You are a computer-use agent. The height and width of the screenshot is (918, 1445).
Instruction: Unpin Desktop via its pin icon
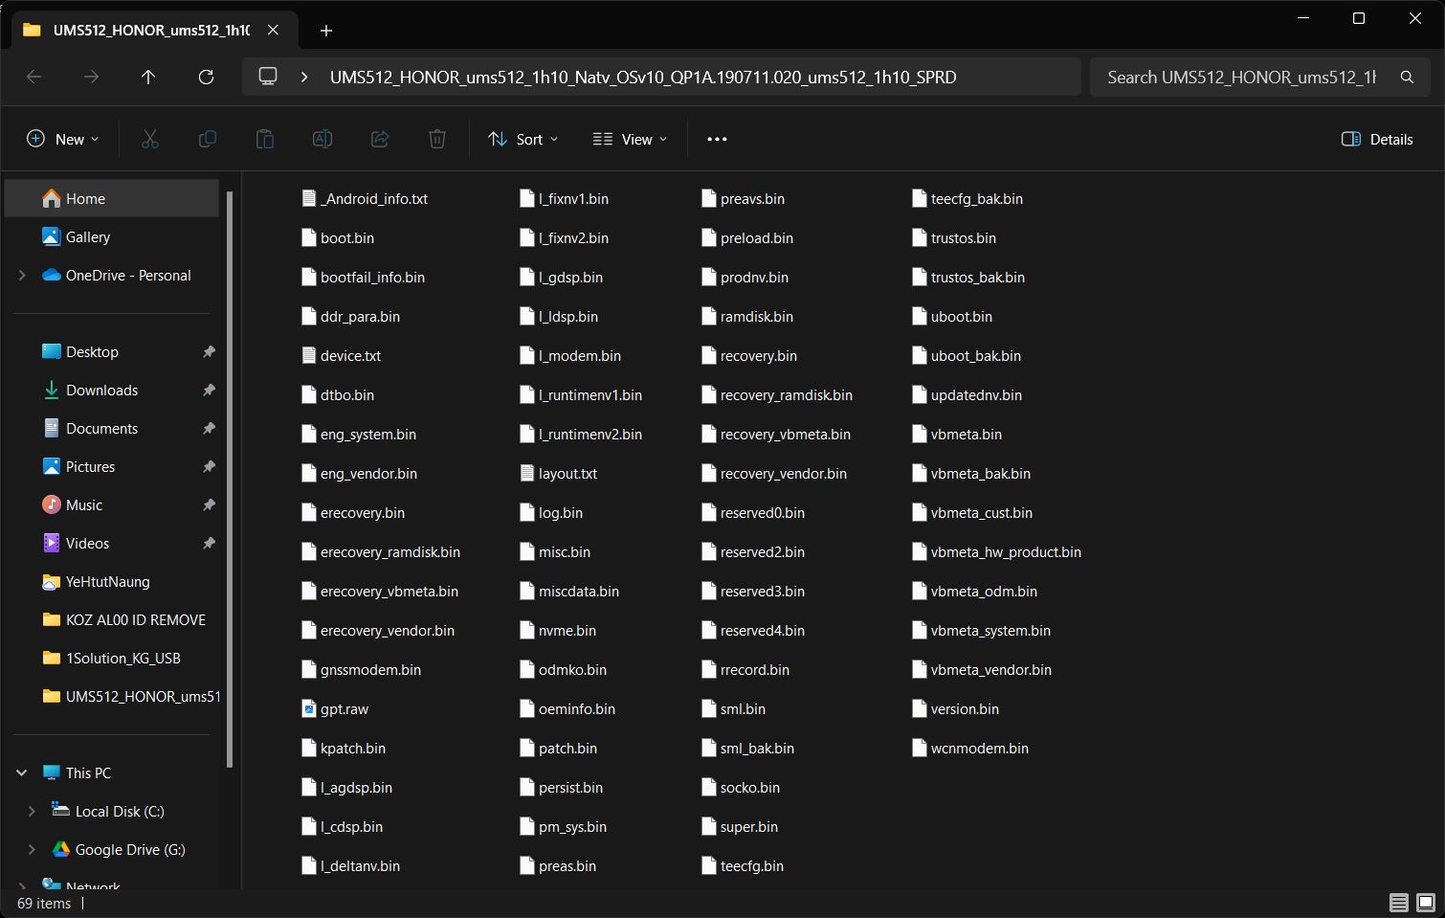coord(209,352)
